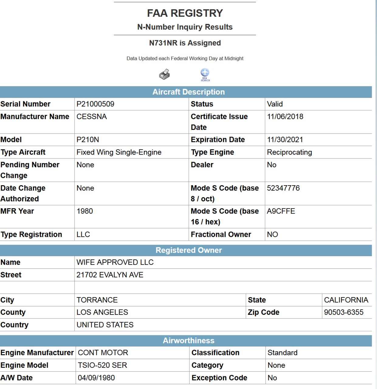Select the N-Number Inquiry Results subtitle
377x389 pixels.
tap(185, 27)
